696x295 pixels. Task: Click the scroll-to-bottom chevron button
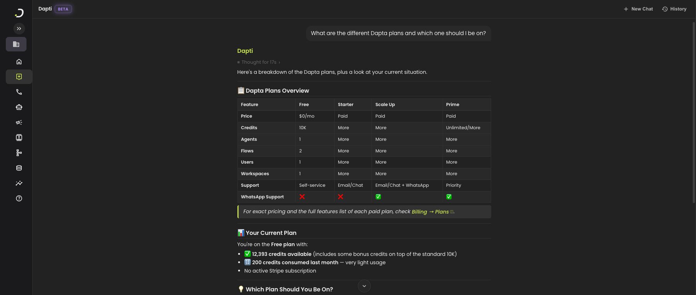coord(364,286)
